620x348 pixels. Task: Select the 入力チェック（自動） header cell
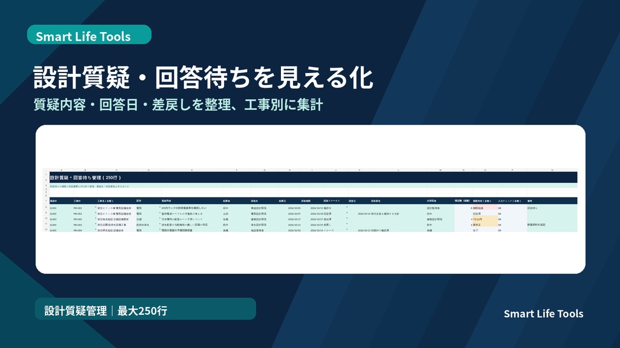click(x=512, y=201)
